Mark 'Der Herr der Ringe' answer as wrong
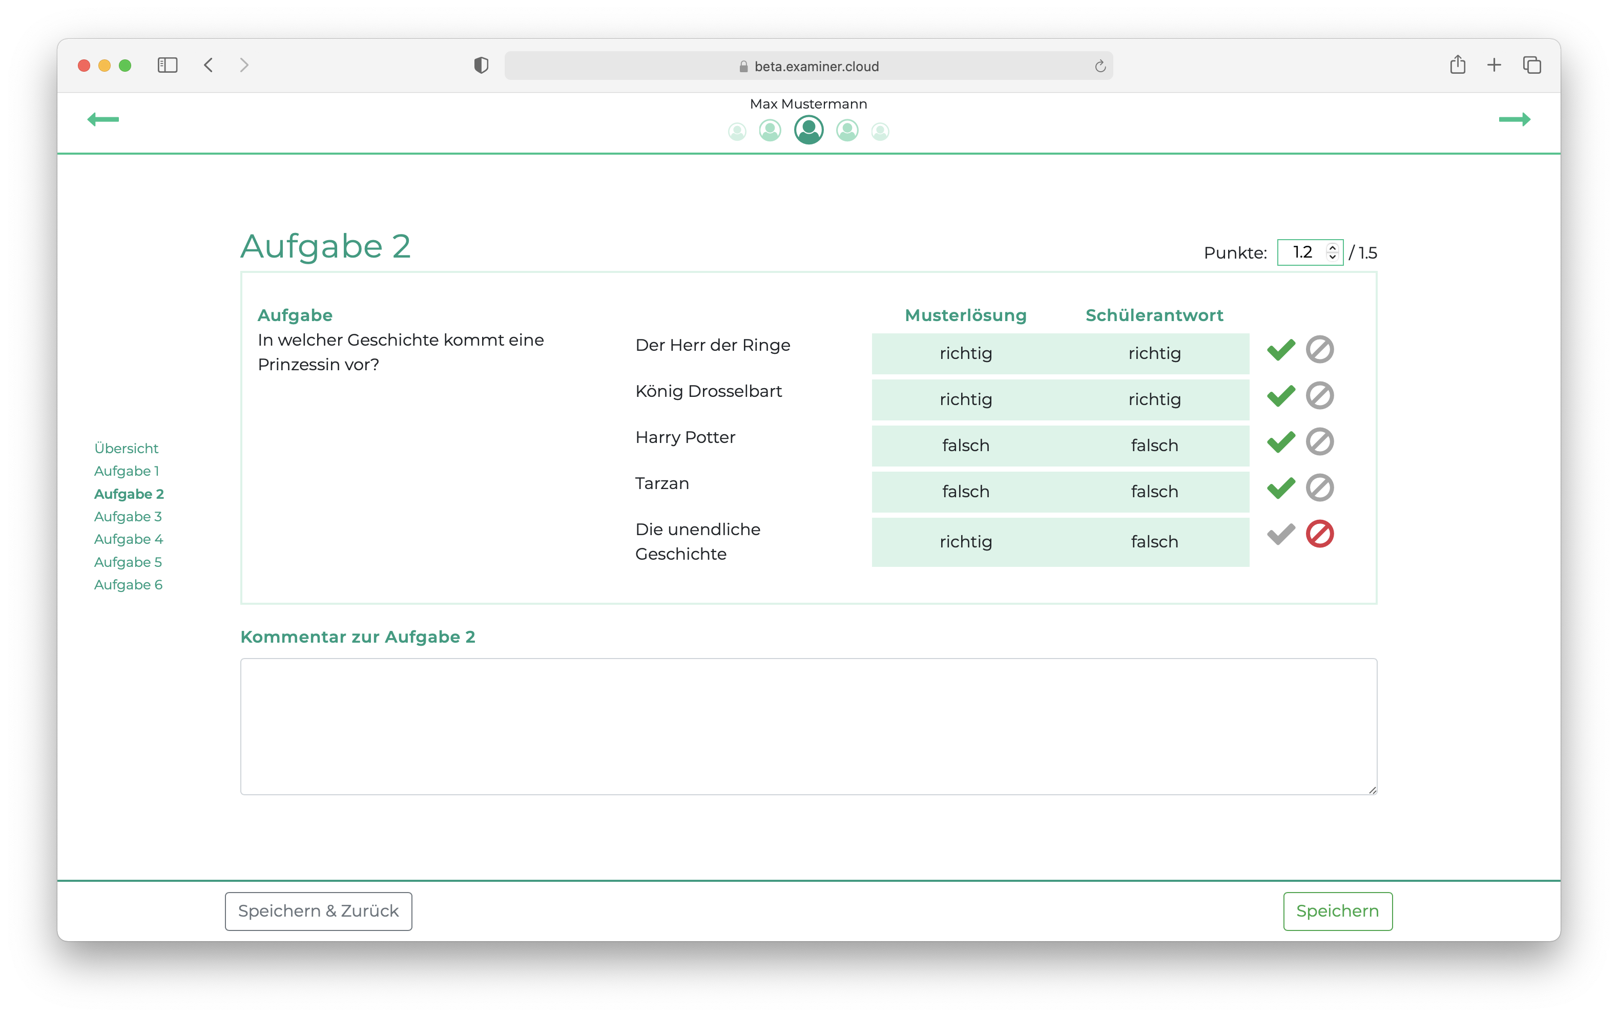Screen dimensions: 1618x1017 point(1320,349)
